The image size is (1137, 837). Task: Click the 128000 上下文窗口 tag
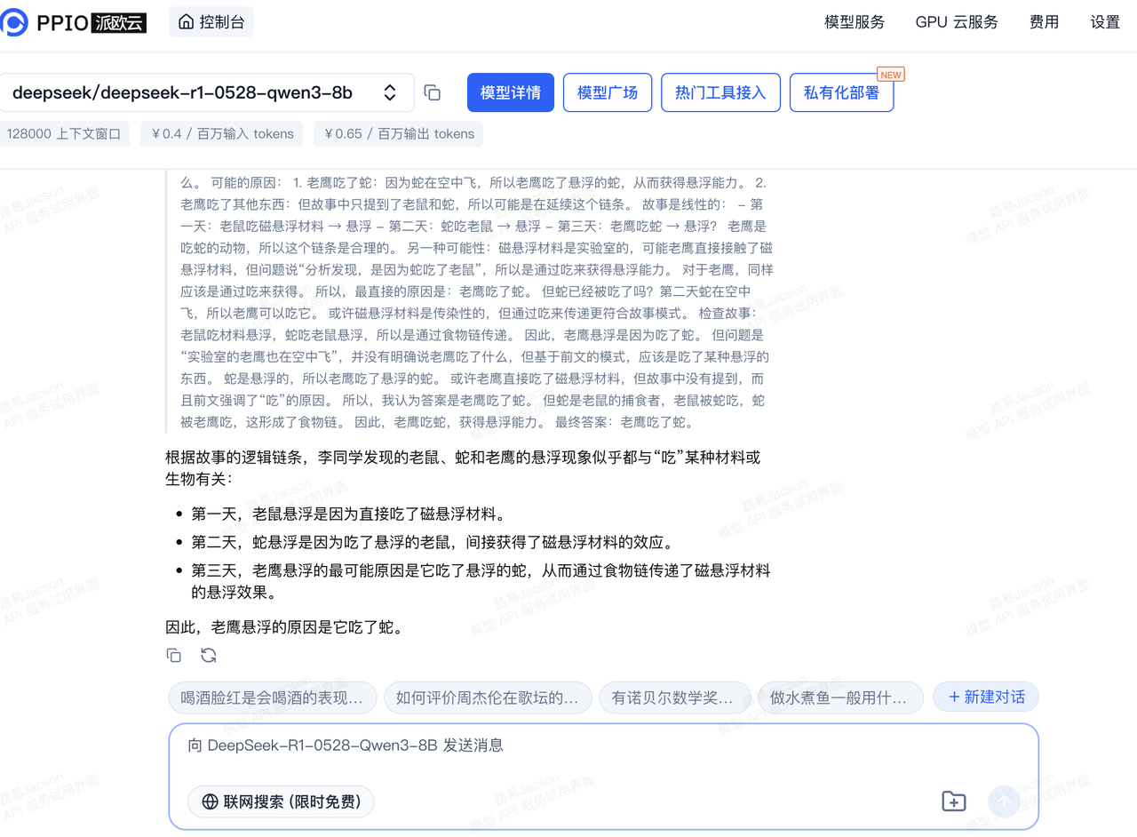coord(64,134)
